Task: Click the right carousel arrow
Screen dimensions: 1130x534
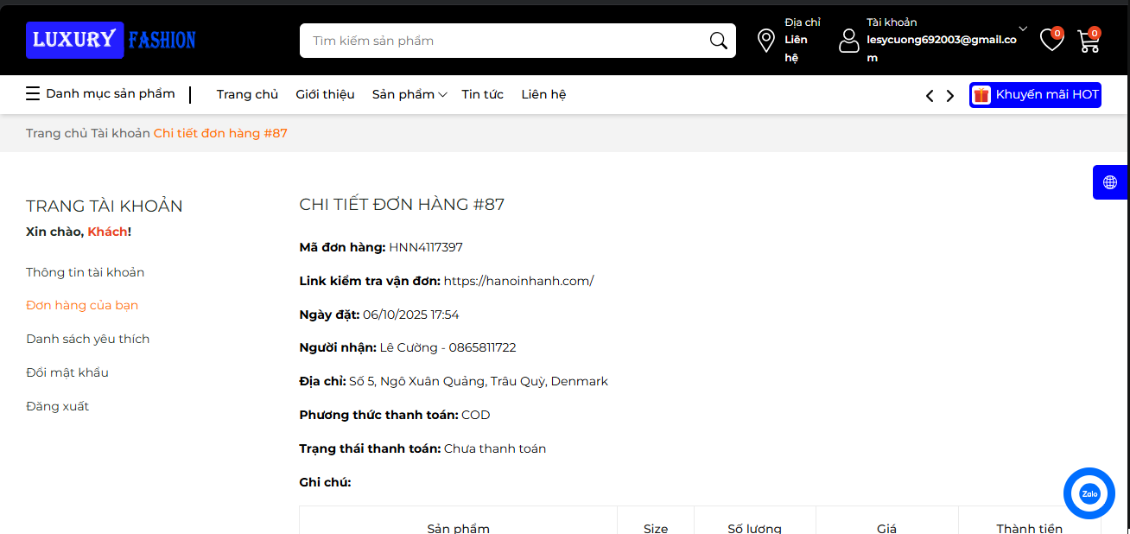Action: point(949,95)
